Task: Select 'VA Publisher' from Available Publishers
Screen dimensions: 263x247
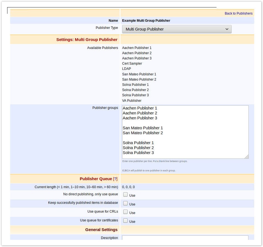Action: [132, 100]
